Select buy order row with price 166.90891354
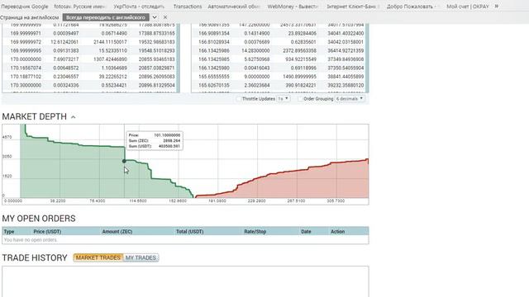 [x=279, y=33]
